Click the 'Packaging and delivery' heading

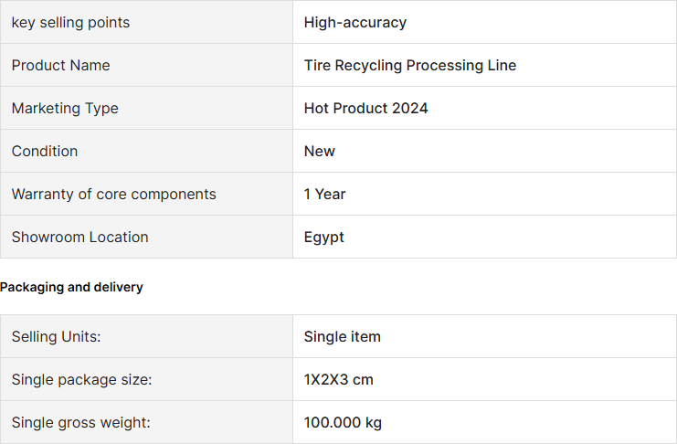71,287
